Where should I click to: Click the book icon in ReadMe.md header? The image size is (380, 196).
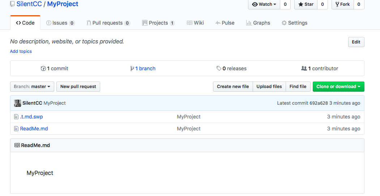click(x=17, y=145)
